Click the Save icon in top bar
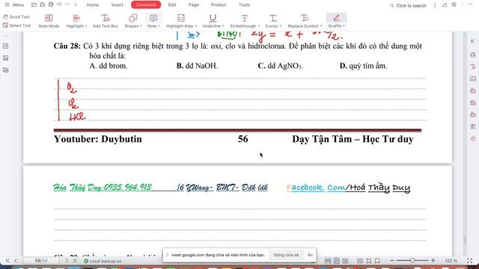 point(43,5)
